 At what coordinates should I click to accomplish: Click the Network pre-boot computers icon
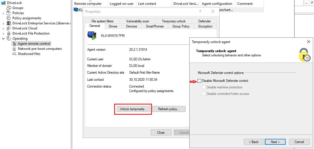click(x=14, y=49)
